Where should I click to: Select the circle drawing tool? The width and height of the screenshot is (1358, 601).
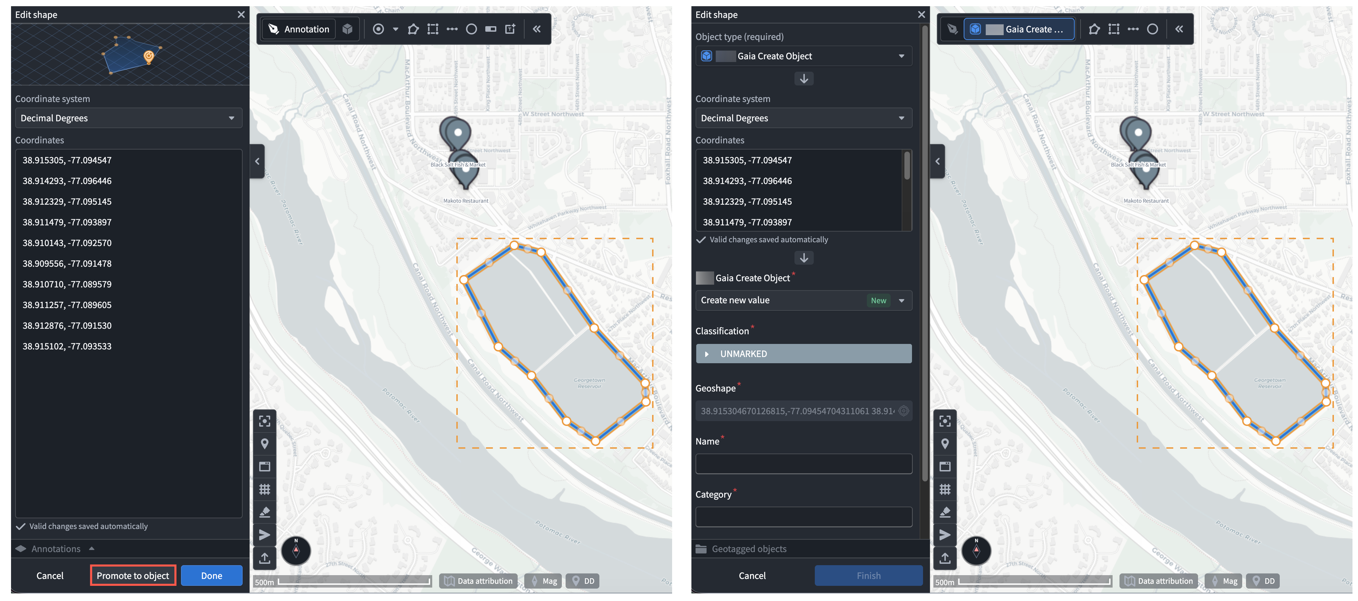coord(472,29)
